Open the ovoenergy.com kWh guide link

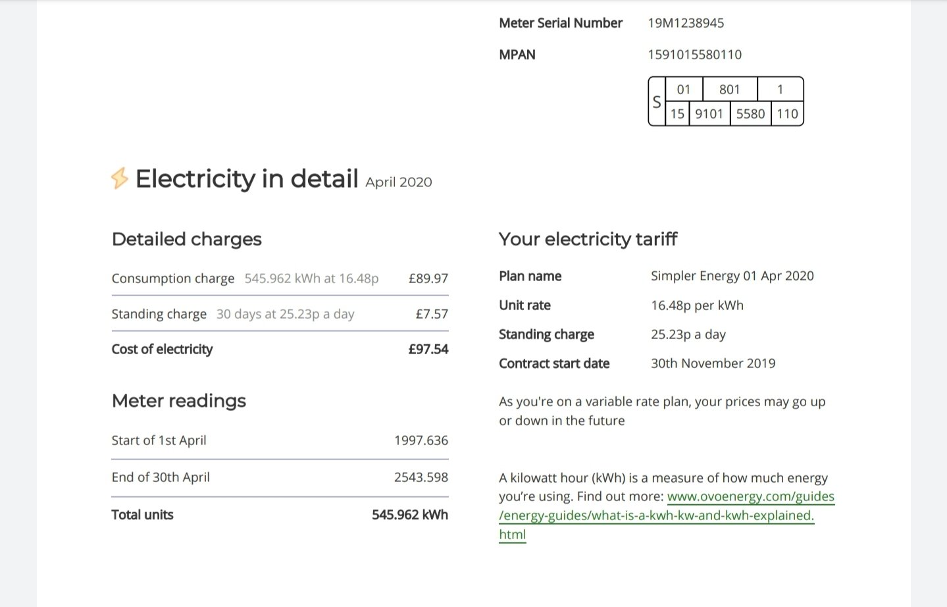click(667, 515)
